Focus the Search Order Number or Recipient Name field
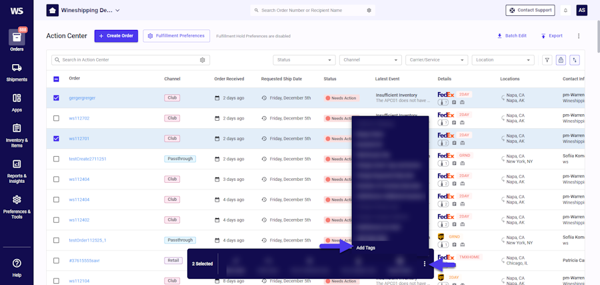The height and width of the screenshot is (285, 600). pyautogui.click(x=313, y=10)
